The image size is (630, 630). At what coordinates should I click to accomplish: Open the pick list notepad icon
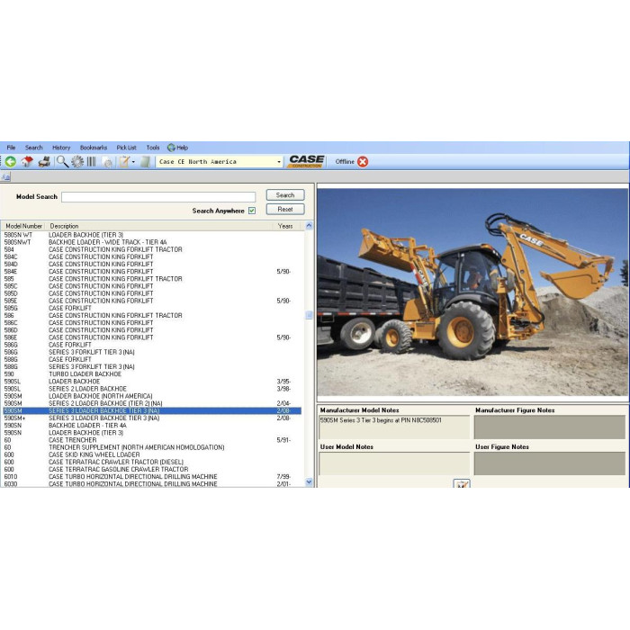click(124, 161)
